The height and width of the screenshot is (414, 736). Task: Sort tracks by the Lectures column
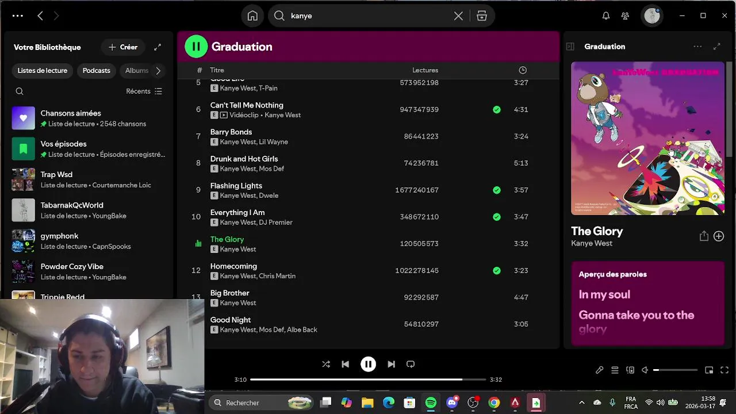[x=425, y=70]
